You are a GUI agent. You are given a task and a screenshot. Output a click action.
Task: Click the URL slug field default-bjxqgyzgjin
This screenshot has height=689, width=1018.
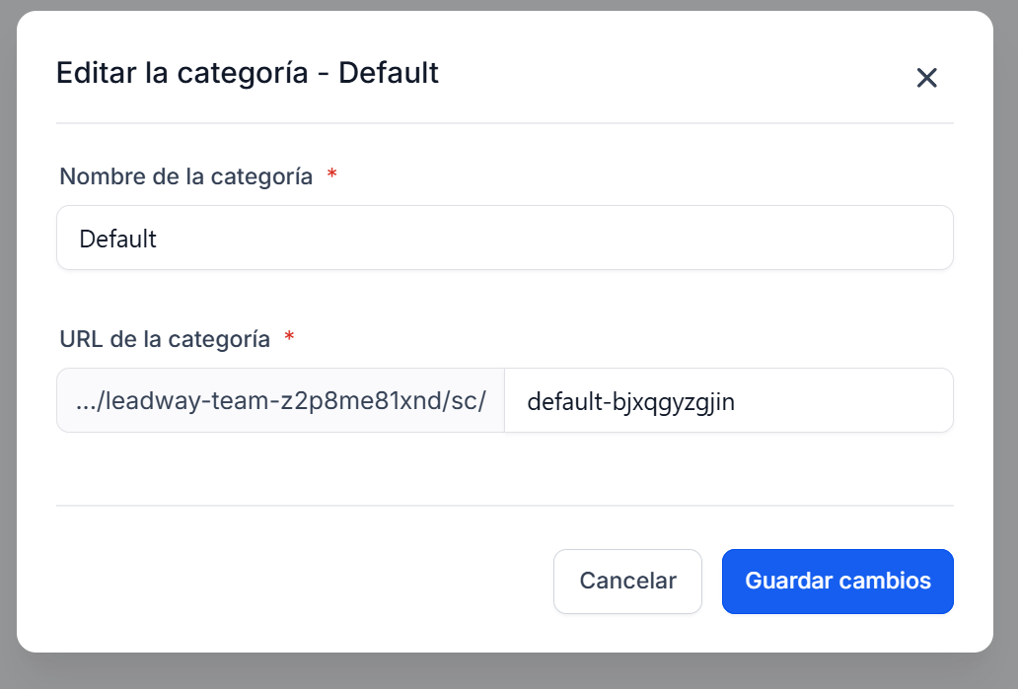[728, 401]
